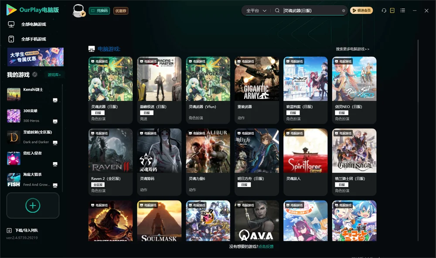The image size is (436, 258).
Task: Refresh the 我的游戏 list icon
Action: click(x=35, y=75)
